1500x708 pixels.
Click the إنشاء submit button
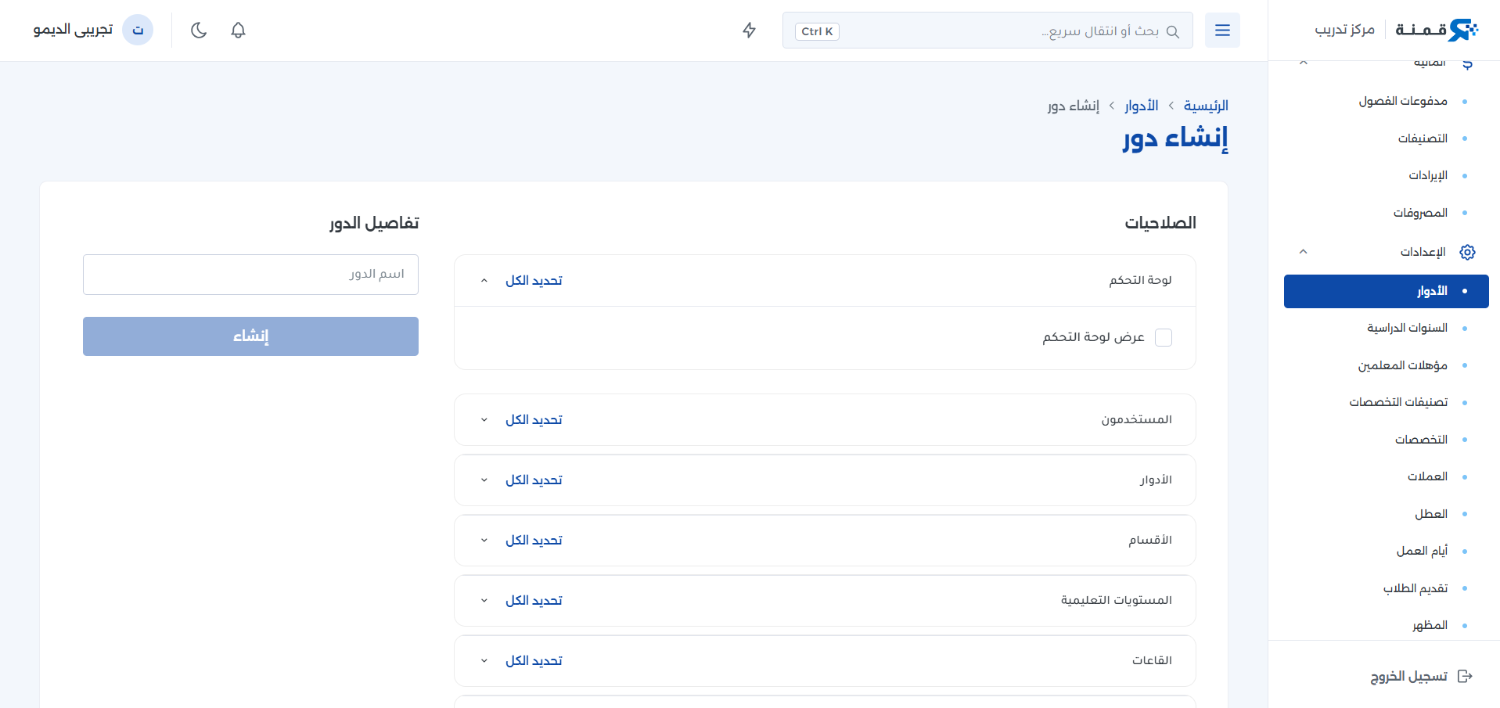(250, 336)
